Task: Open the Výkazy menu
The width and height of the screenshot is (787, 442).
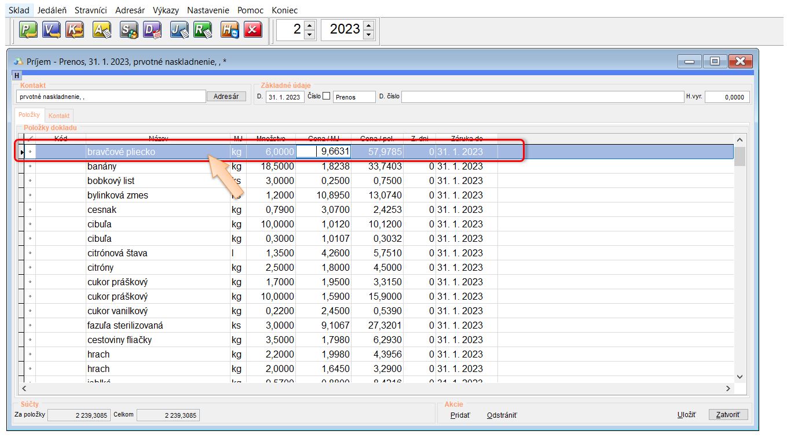Action: (x=166, y=10)
